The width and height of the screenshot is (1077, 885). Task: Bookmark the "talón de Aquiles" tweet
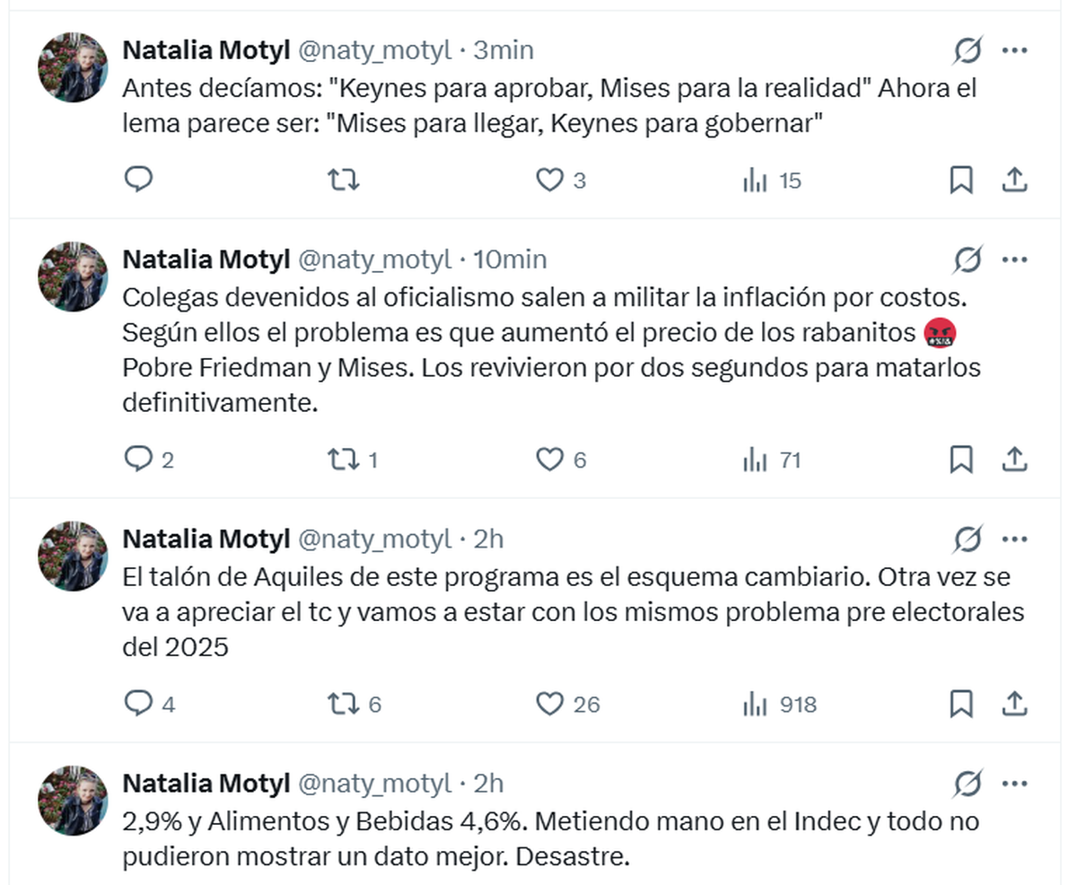coord(960,705)
